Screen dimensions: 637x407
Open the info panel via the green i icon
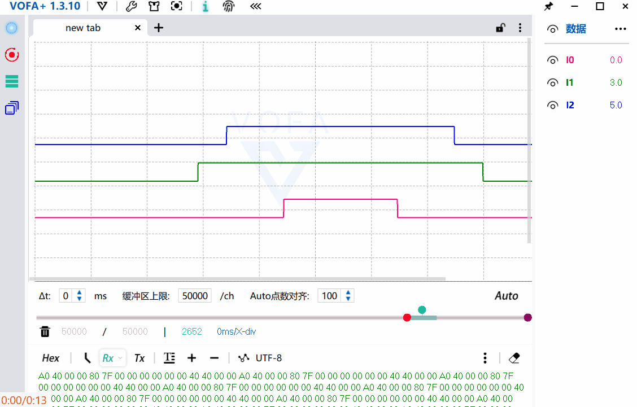click(x=204, y=7)
